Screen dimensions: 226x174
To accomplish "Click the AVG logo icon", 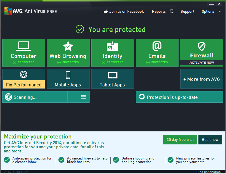I will [x=8, y=11].
